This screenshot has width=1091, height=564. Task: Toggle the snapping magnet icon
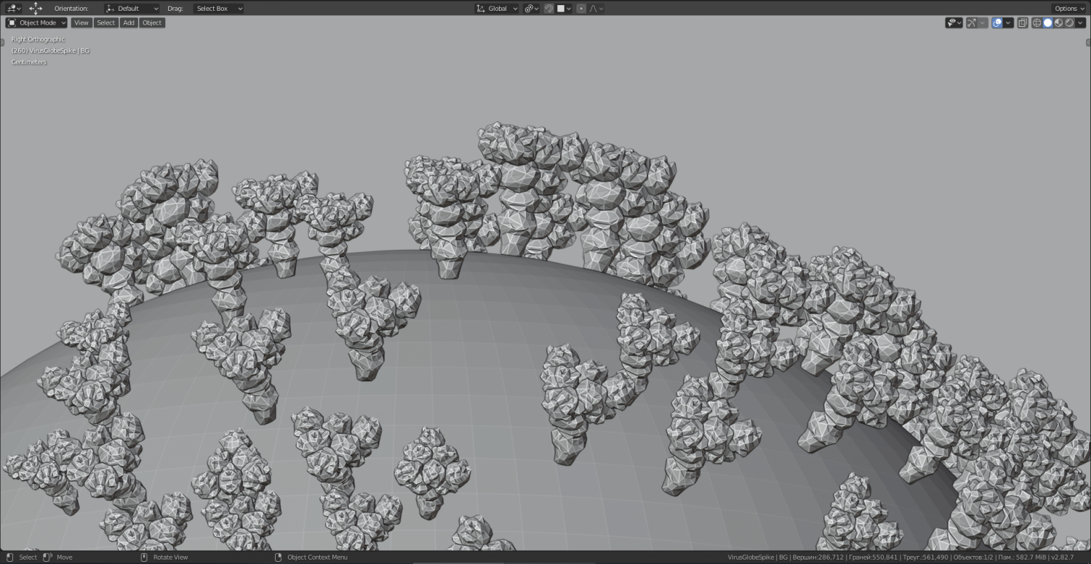(x=549, y=9)
